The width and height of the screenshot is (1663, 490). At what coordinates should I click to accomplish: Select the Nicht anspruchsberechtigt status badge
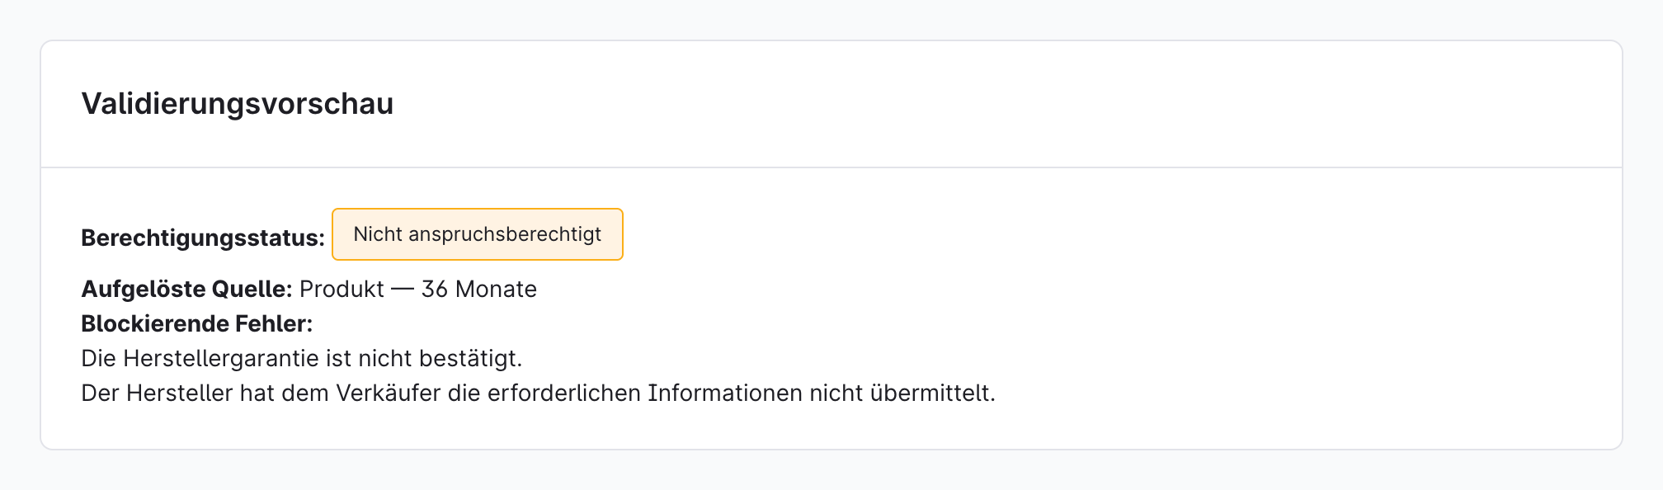(478, 234)
